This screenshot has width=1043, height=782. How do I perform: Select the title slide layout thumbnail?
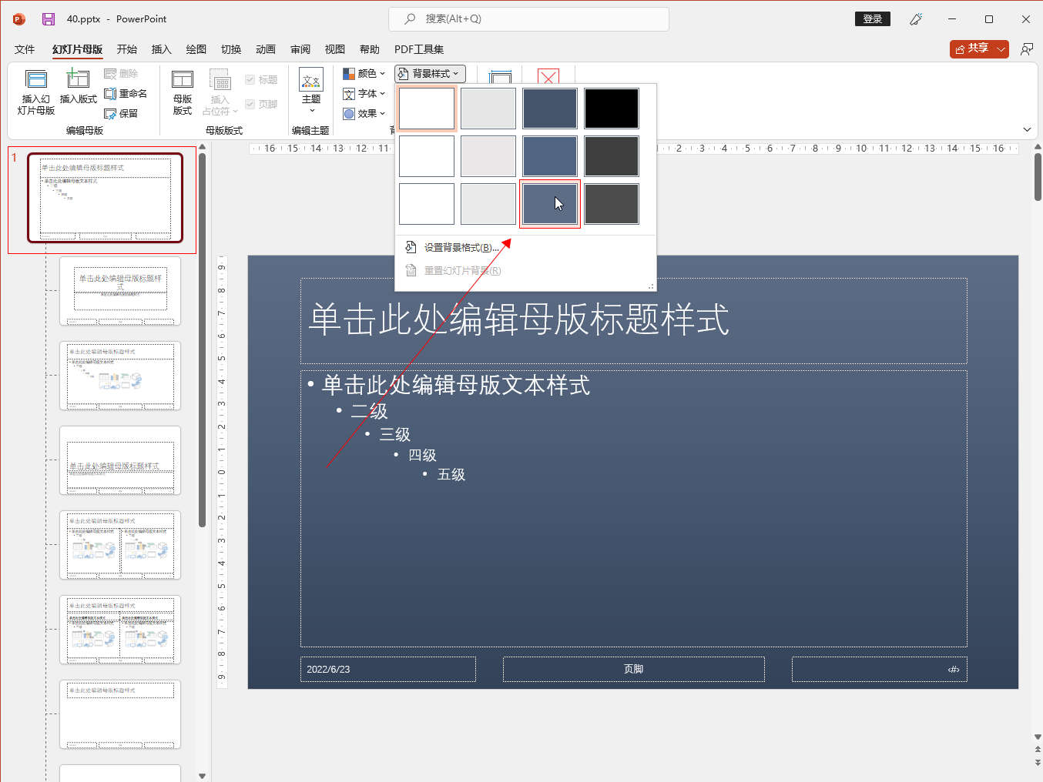pyautogui.click(x=120, y=291)
